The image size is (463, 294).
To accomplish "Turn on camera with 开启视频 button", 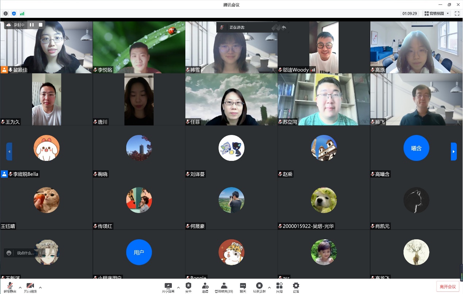I will pyautogui.click(x=30, y=287).
